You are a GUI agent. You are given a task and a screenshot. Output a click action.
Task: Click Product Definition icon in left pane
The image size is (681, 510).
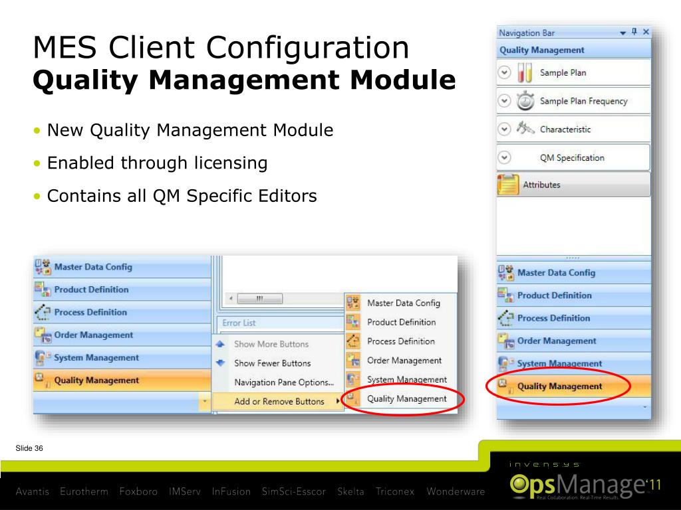tap(43, 290)
